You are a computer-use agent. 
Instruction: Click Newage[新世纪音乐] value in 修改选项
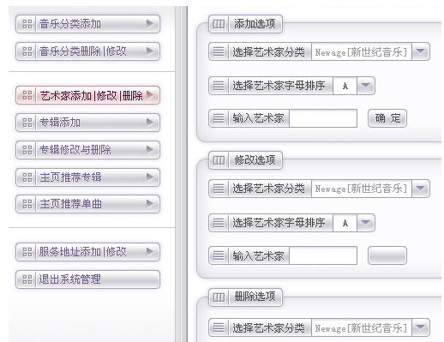pos(361,189)
